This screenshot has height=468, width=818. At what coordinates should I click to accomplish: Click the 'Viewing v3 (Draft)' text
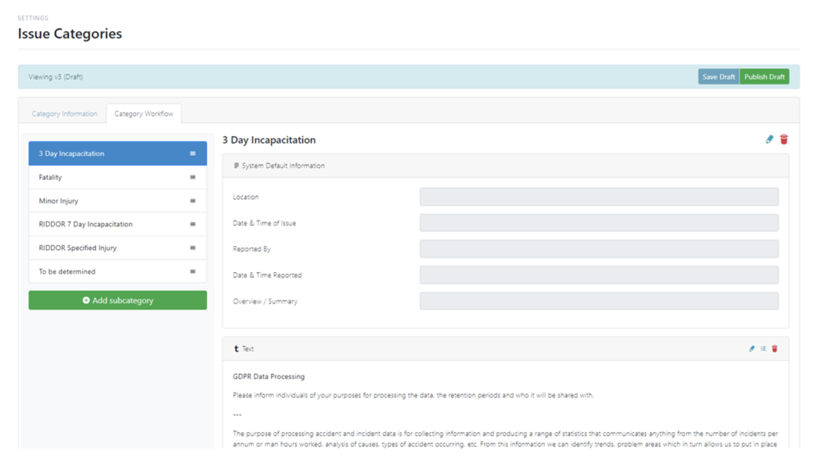click(x=56, y=77)
